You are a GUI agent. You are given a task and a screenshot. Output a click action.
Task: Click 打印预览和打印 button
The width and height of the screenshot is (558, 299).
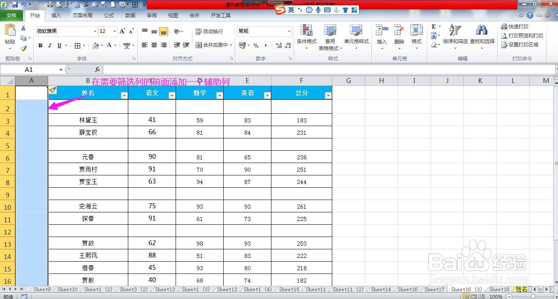[x=522, y=36]
